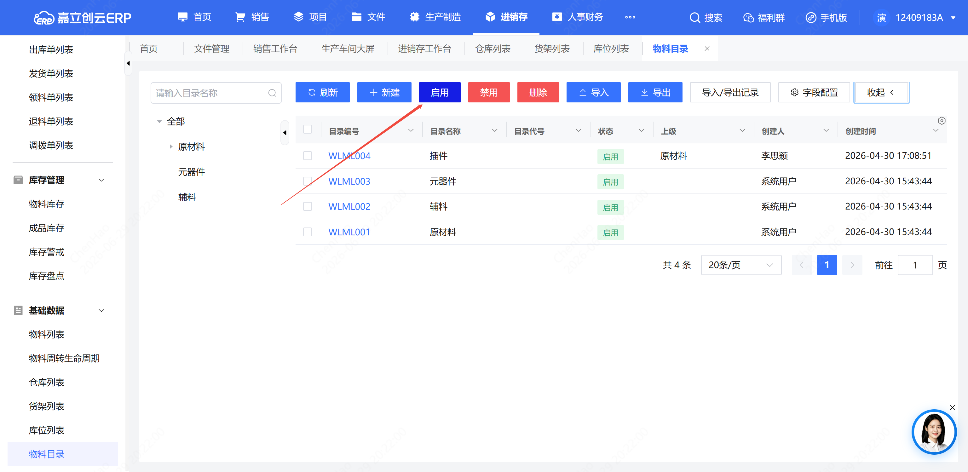Open the 手机版 mobile version link
This screenshot has width=968, height=472.
[826, 18]
